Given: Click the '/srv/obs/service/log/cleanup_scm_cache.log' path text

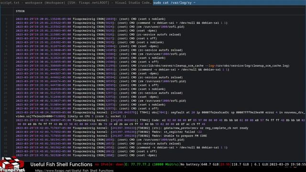Looking at the screenshot, I should (x=252, y=66).
